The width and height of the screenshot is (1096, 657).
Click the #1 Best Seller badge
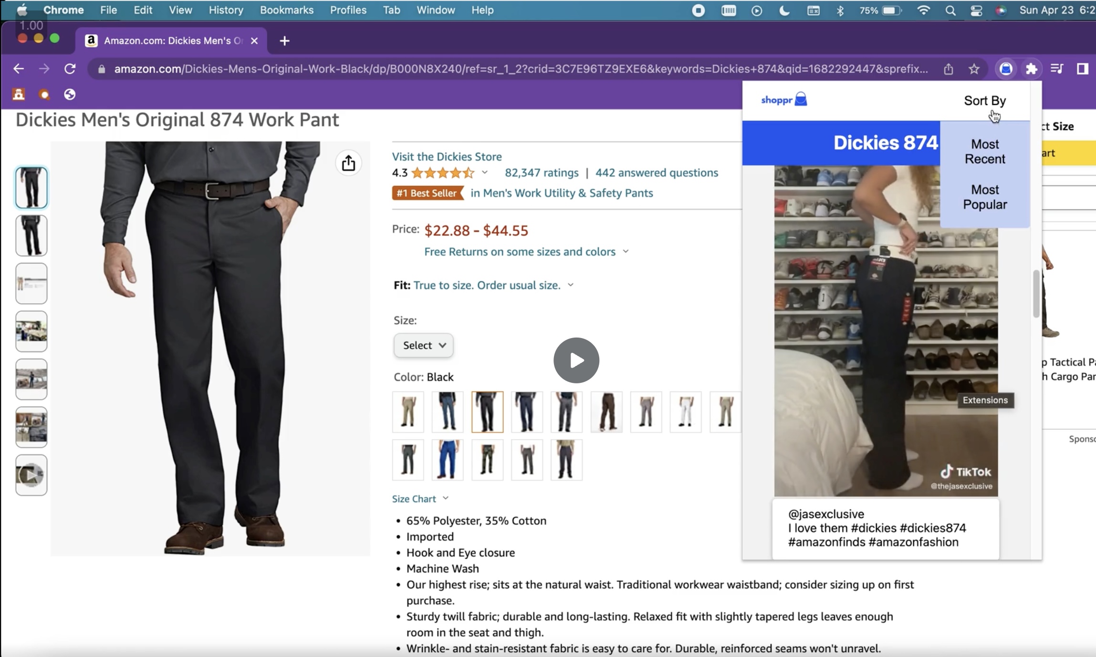pyautogui.click(x=428, y=193)
